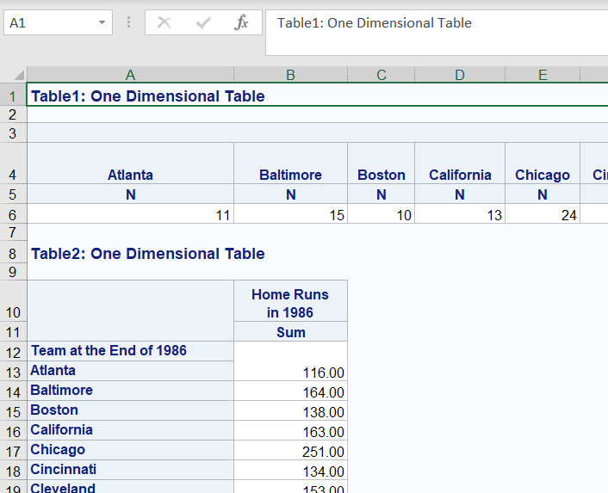Image resolution: width=608 pixels, height=493 pixels.
Task: Select row 6 header
Action: point(13,215)
